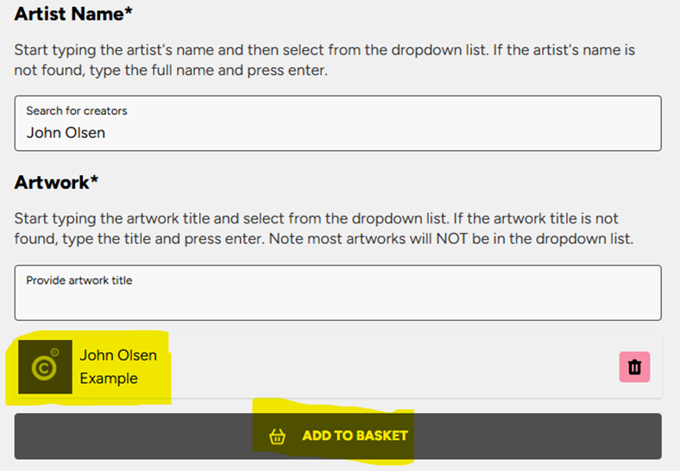The width and height of the screenshot is (680, 471).
Task: Select the dark olive artwork placeholder thumbnail
Action: coord(45,367)
